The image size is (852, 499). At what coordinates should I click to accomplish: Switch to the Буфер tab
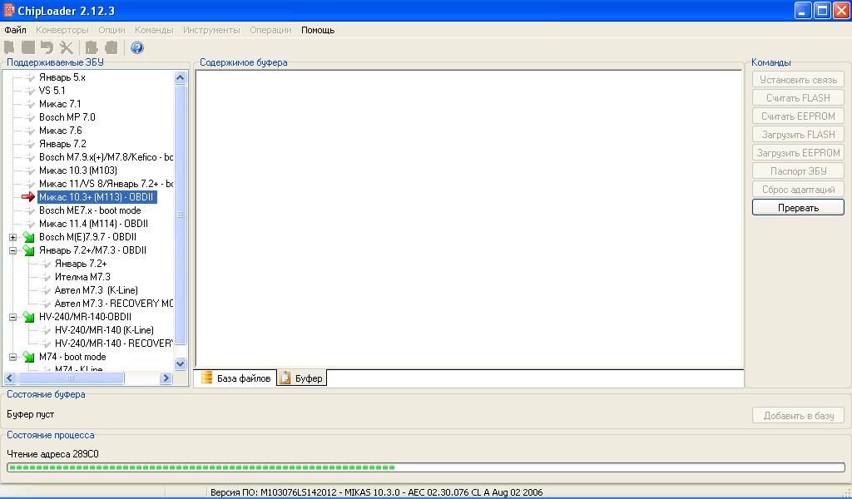coord(302,378)
